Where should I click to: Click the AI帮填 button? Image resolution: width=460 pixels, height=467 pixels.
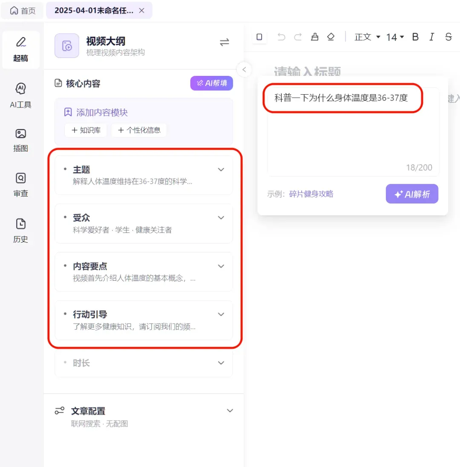pos(211,83)
